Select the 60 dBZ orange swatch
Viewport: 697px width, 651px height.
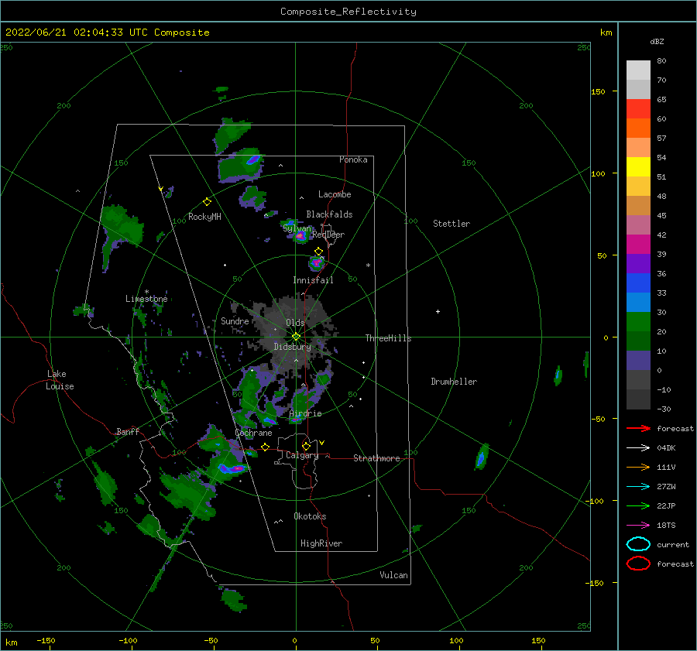click(638, 128)
